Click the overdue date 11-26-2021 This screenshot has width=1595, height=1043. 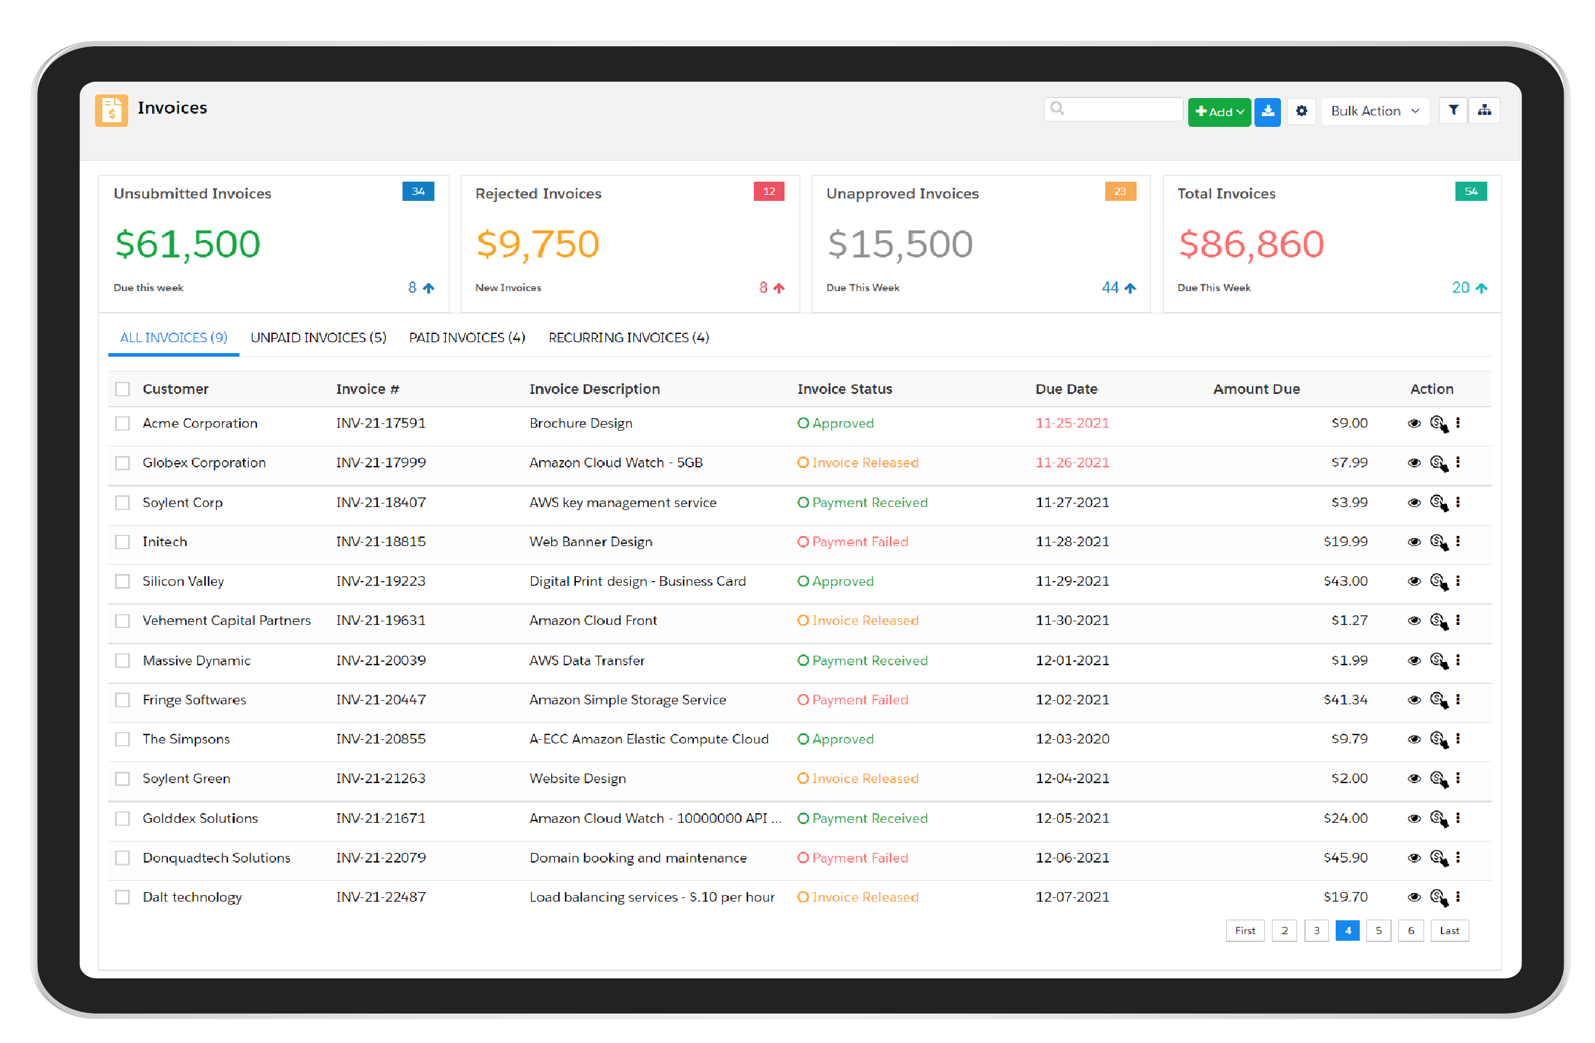tap(1072, 463)
